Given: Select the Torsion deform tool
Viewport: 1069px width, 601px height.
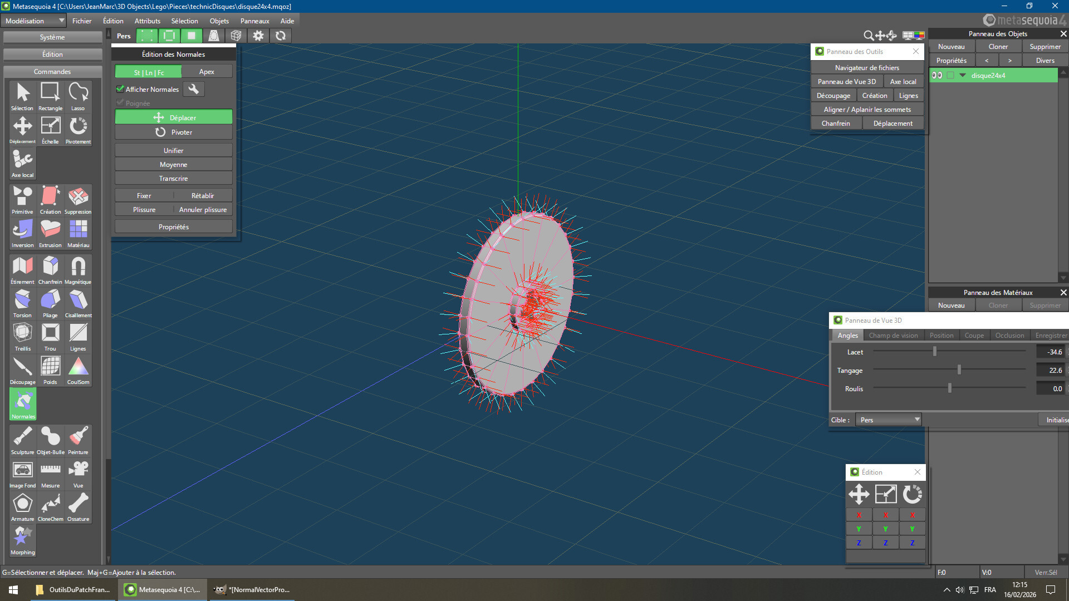Looking at the screenshot, I should click(22, 303).
